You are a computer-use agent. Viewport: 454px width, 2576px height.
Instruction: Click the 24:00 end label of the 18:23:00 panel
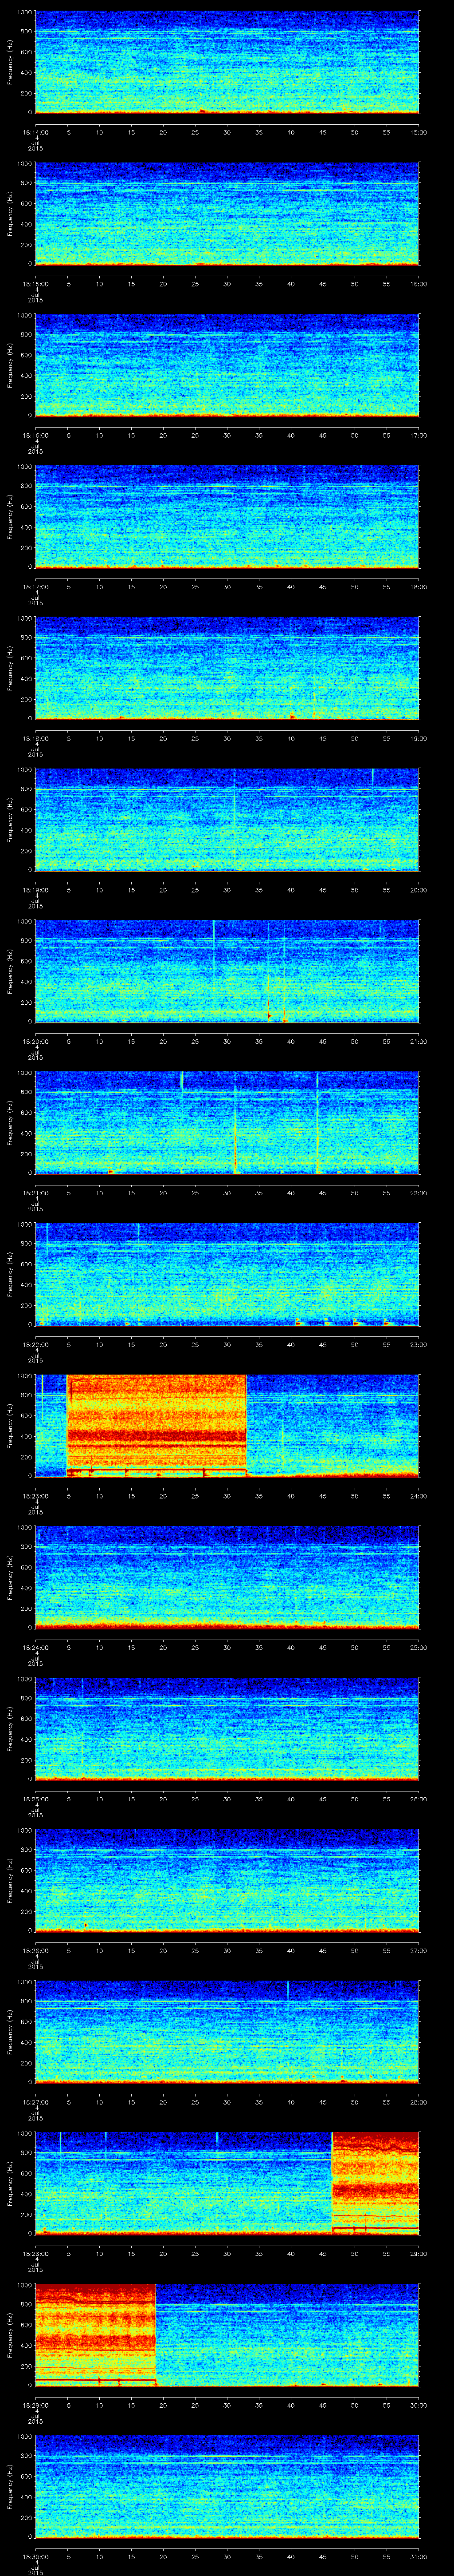tap(418, 1495)
